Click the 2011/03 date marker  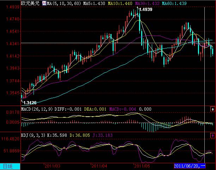tap(53, 166)
